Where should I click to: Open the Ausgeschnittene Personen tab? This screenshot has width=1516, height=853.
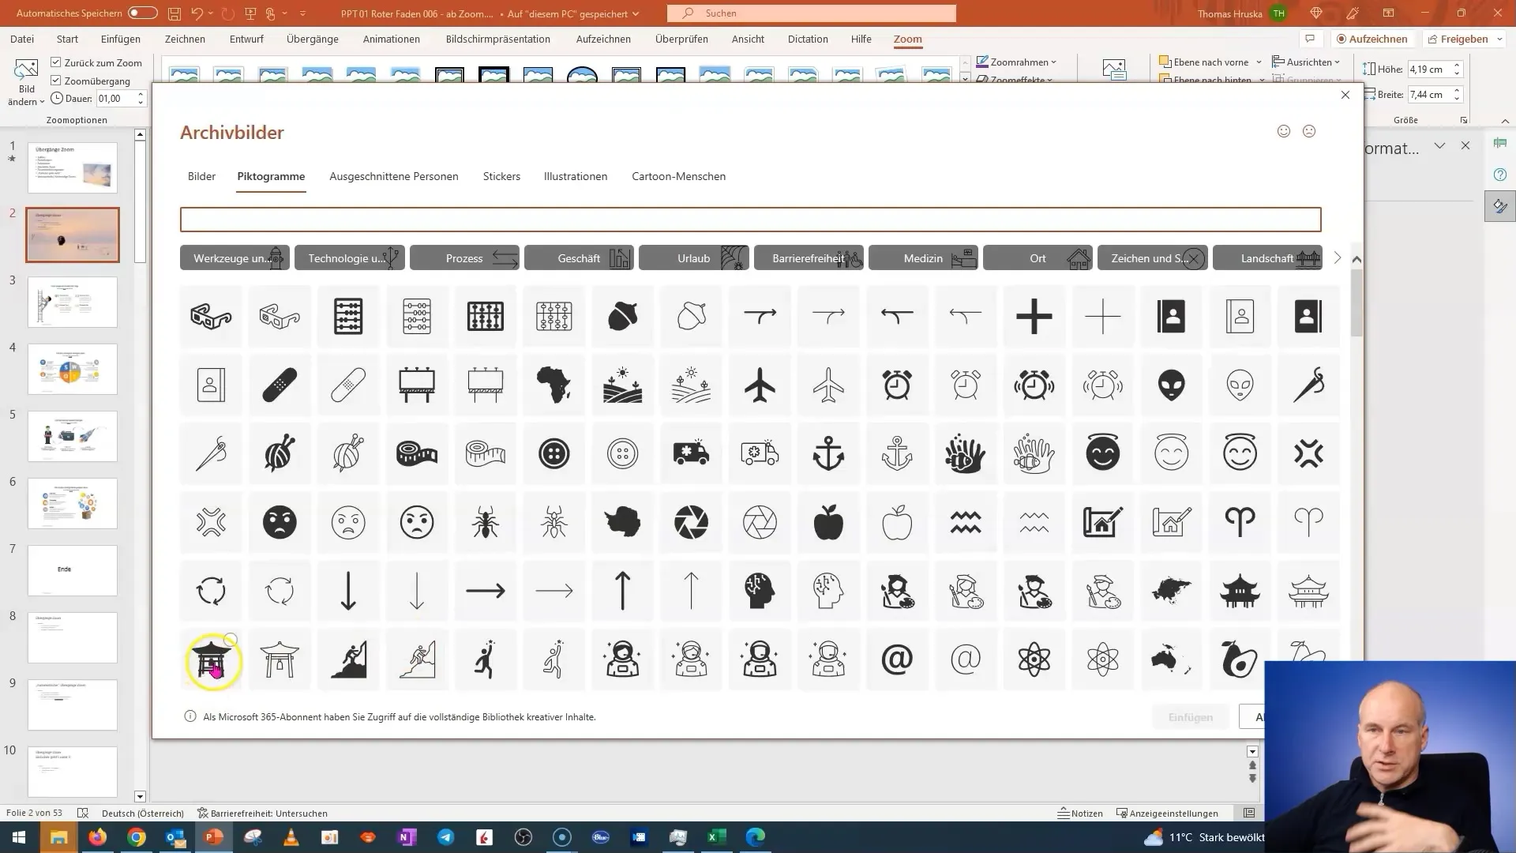coord(393,176)
